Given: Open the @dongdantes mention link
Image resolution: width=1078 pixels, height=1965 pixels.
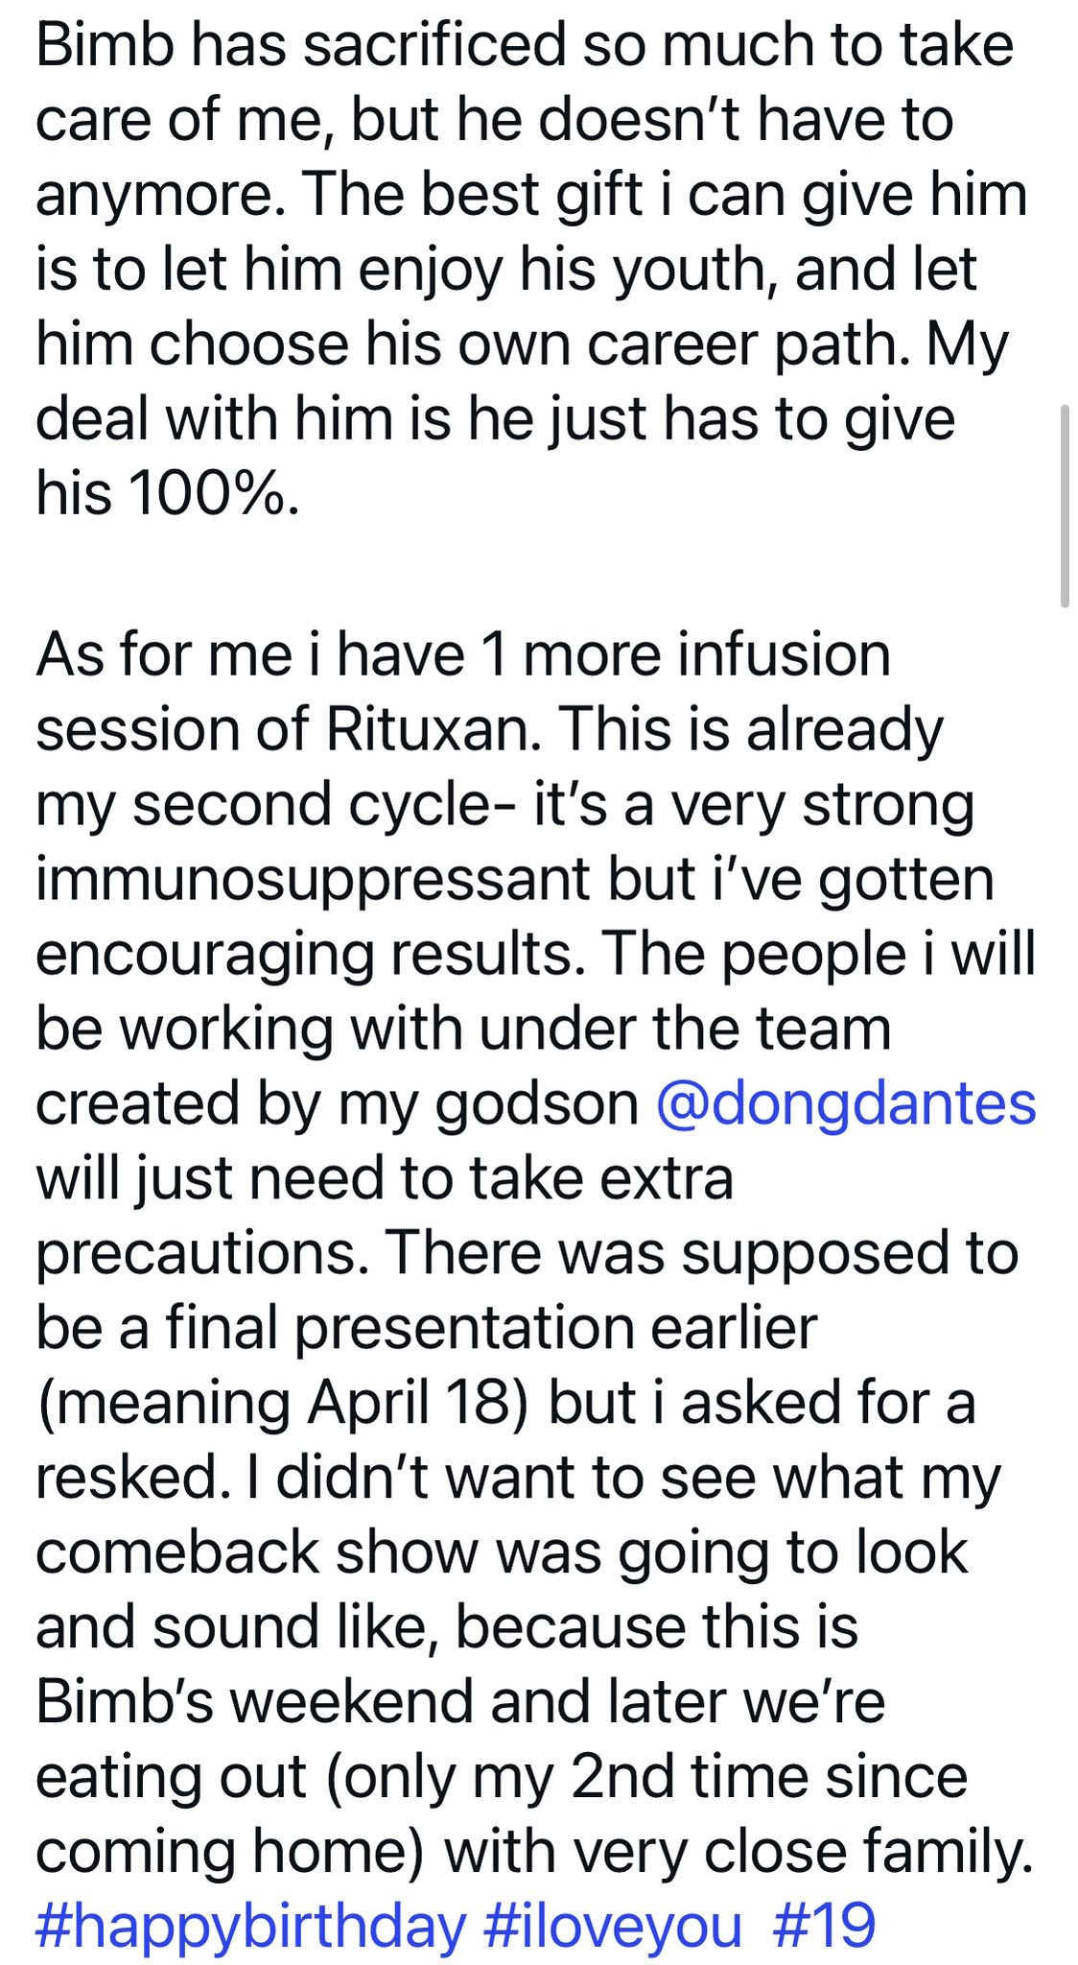Looking at the screenshot, I should pyautogui.click(x=846, y=1103).
